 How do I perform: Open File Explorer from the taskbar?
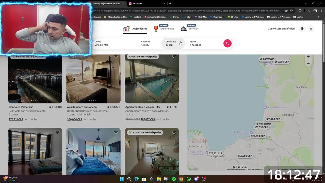[x=159, y=179]
